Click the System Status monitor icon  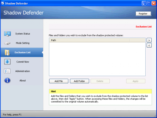[x=7, y=34]
